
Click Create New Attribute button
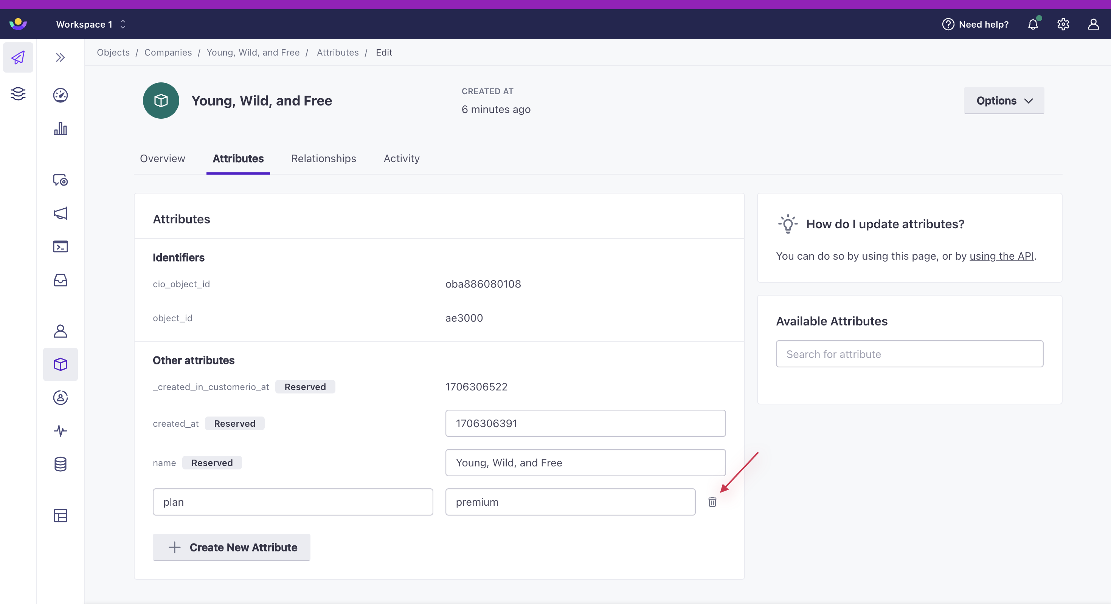pyautogui.click(x=231, y=547)
